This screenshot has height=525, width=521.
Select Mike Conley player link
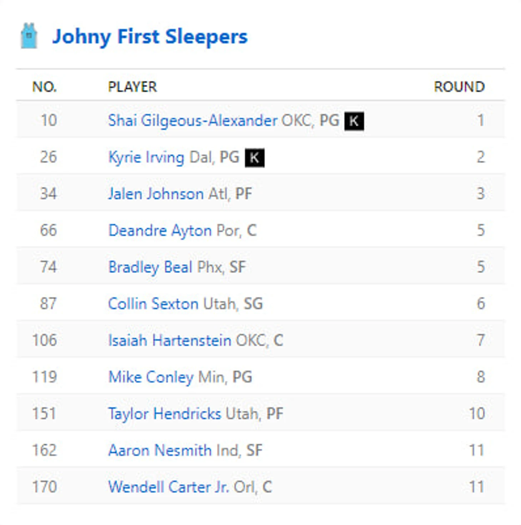pyautogui.click(x=151, y=377)
